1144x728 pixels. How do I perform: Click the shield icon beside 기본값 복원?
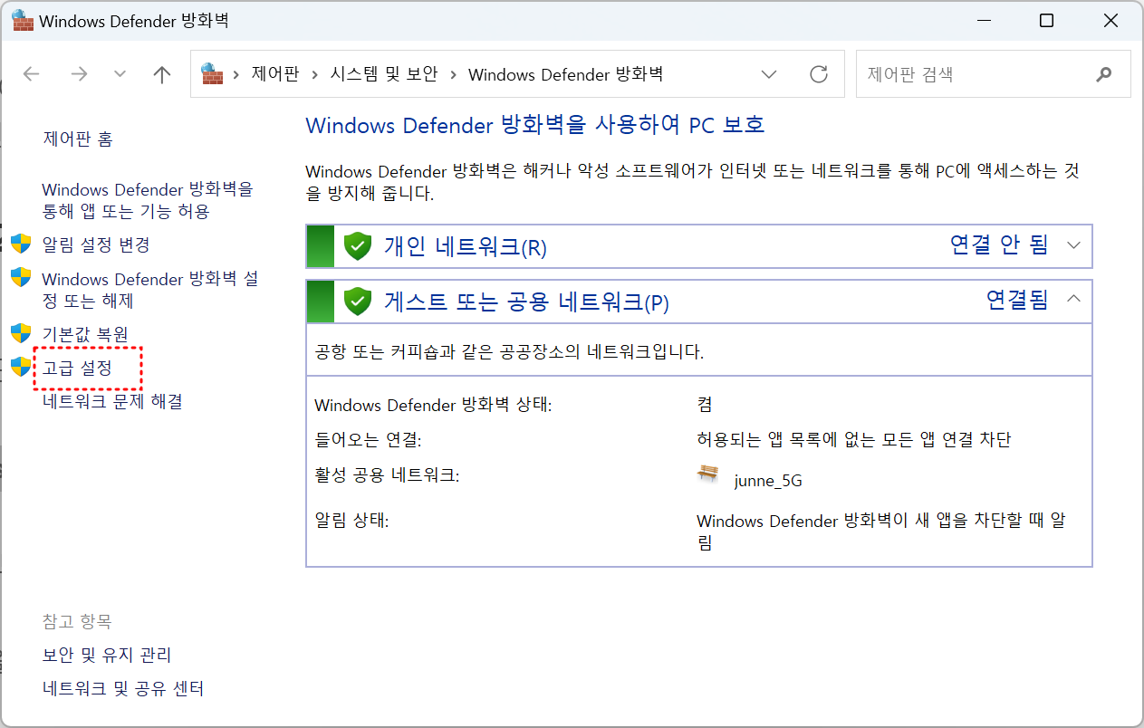pos(21,333)
